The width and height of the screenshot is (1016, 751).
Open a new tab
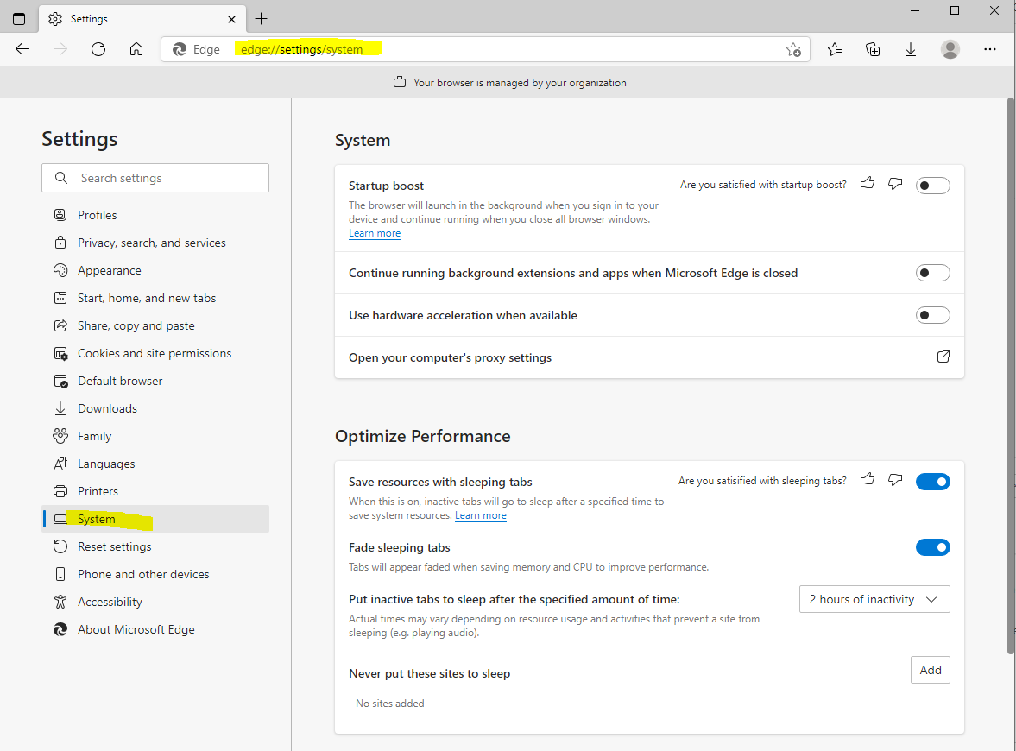(262, 19)
